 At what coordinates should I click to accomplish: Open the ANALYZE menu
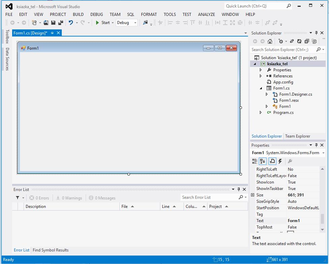[x=207, y=15]
